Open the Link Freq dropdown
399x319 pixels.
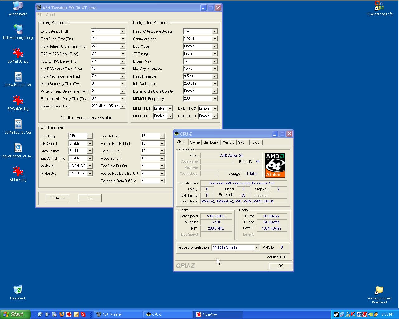click(90, 136)
